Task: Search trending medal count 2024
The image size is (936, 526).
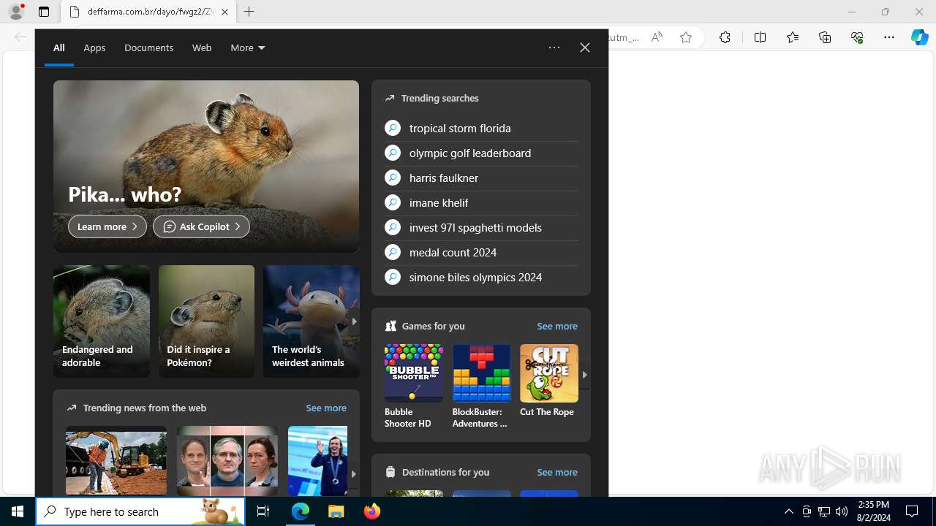Action: [x=481, y=252]
